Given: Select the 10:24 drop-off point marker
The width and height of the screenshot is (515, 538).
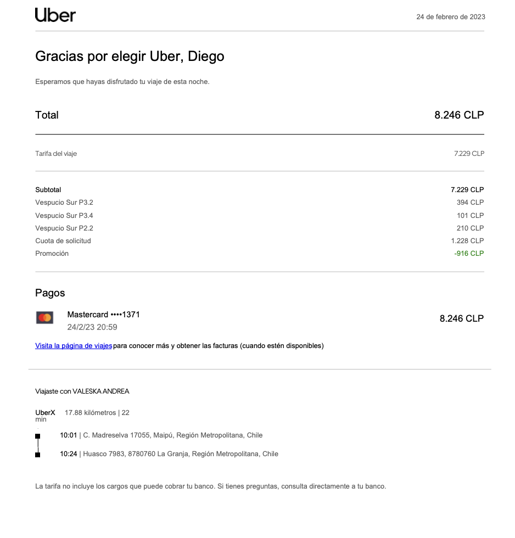Looking at the screenshot, I should pos(38,455).
